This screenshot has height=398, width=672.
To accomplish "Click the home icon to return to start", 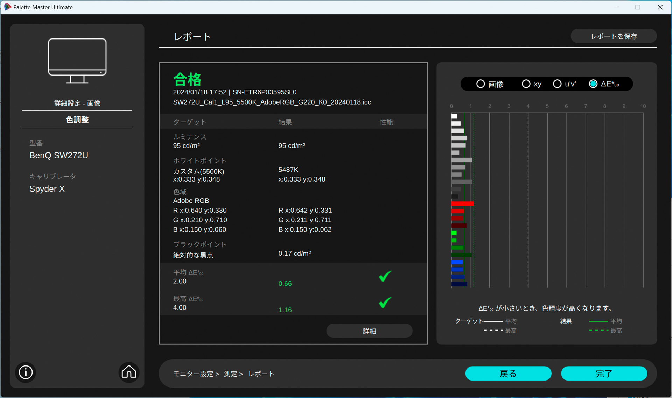I will coord(128,372).
